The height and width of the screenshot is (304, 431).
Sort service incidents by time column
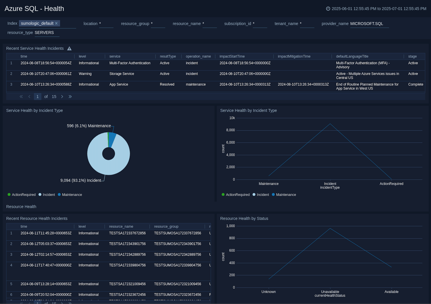click(24, 56)
